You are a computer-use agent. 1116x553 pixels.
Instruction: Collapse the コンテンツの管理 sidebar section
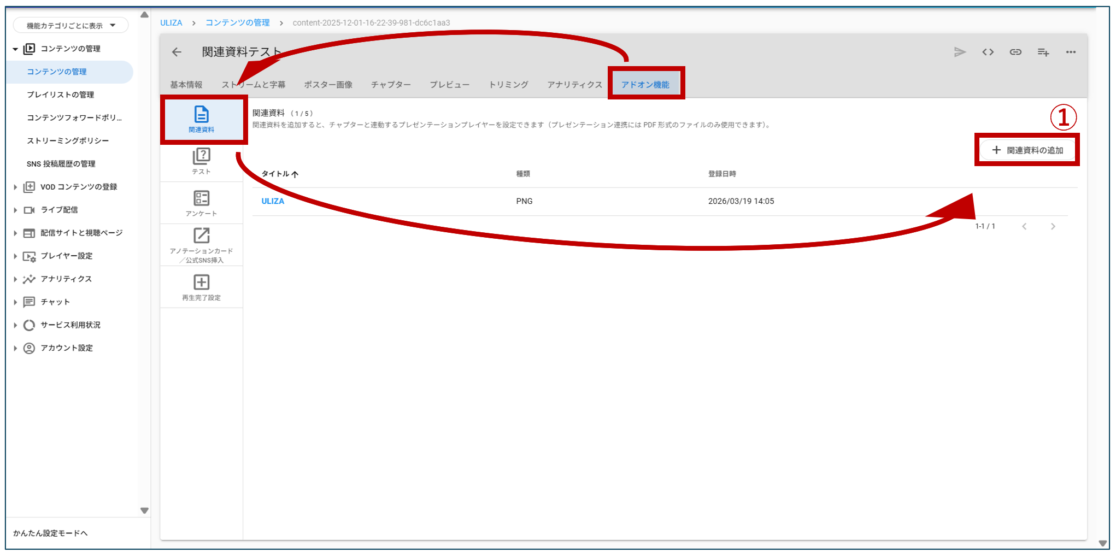(x=15, y=49)
